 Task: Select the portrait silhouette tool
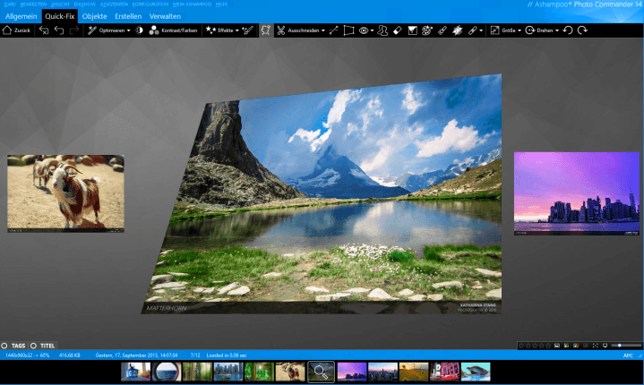pos(382,30)
